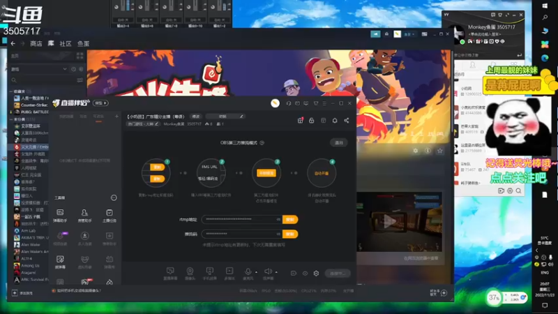Go back with Steam back arrow
Image resolution: width=558 pixels, height=314 pixels.
point(13,43)
